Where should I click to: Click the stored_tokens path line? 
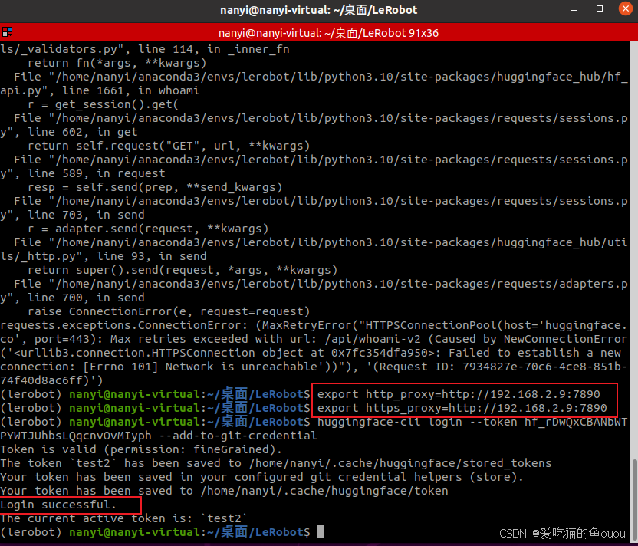tap(275, 463)
